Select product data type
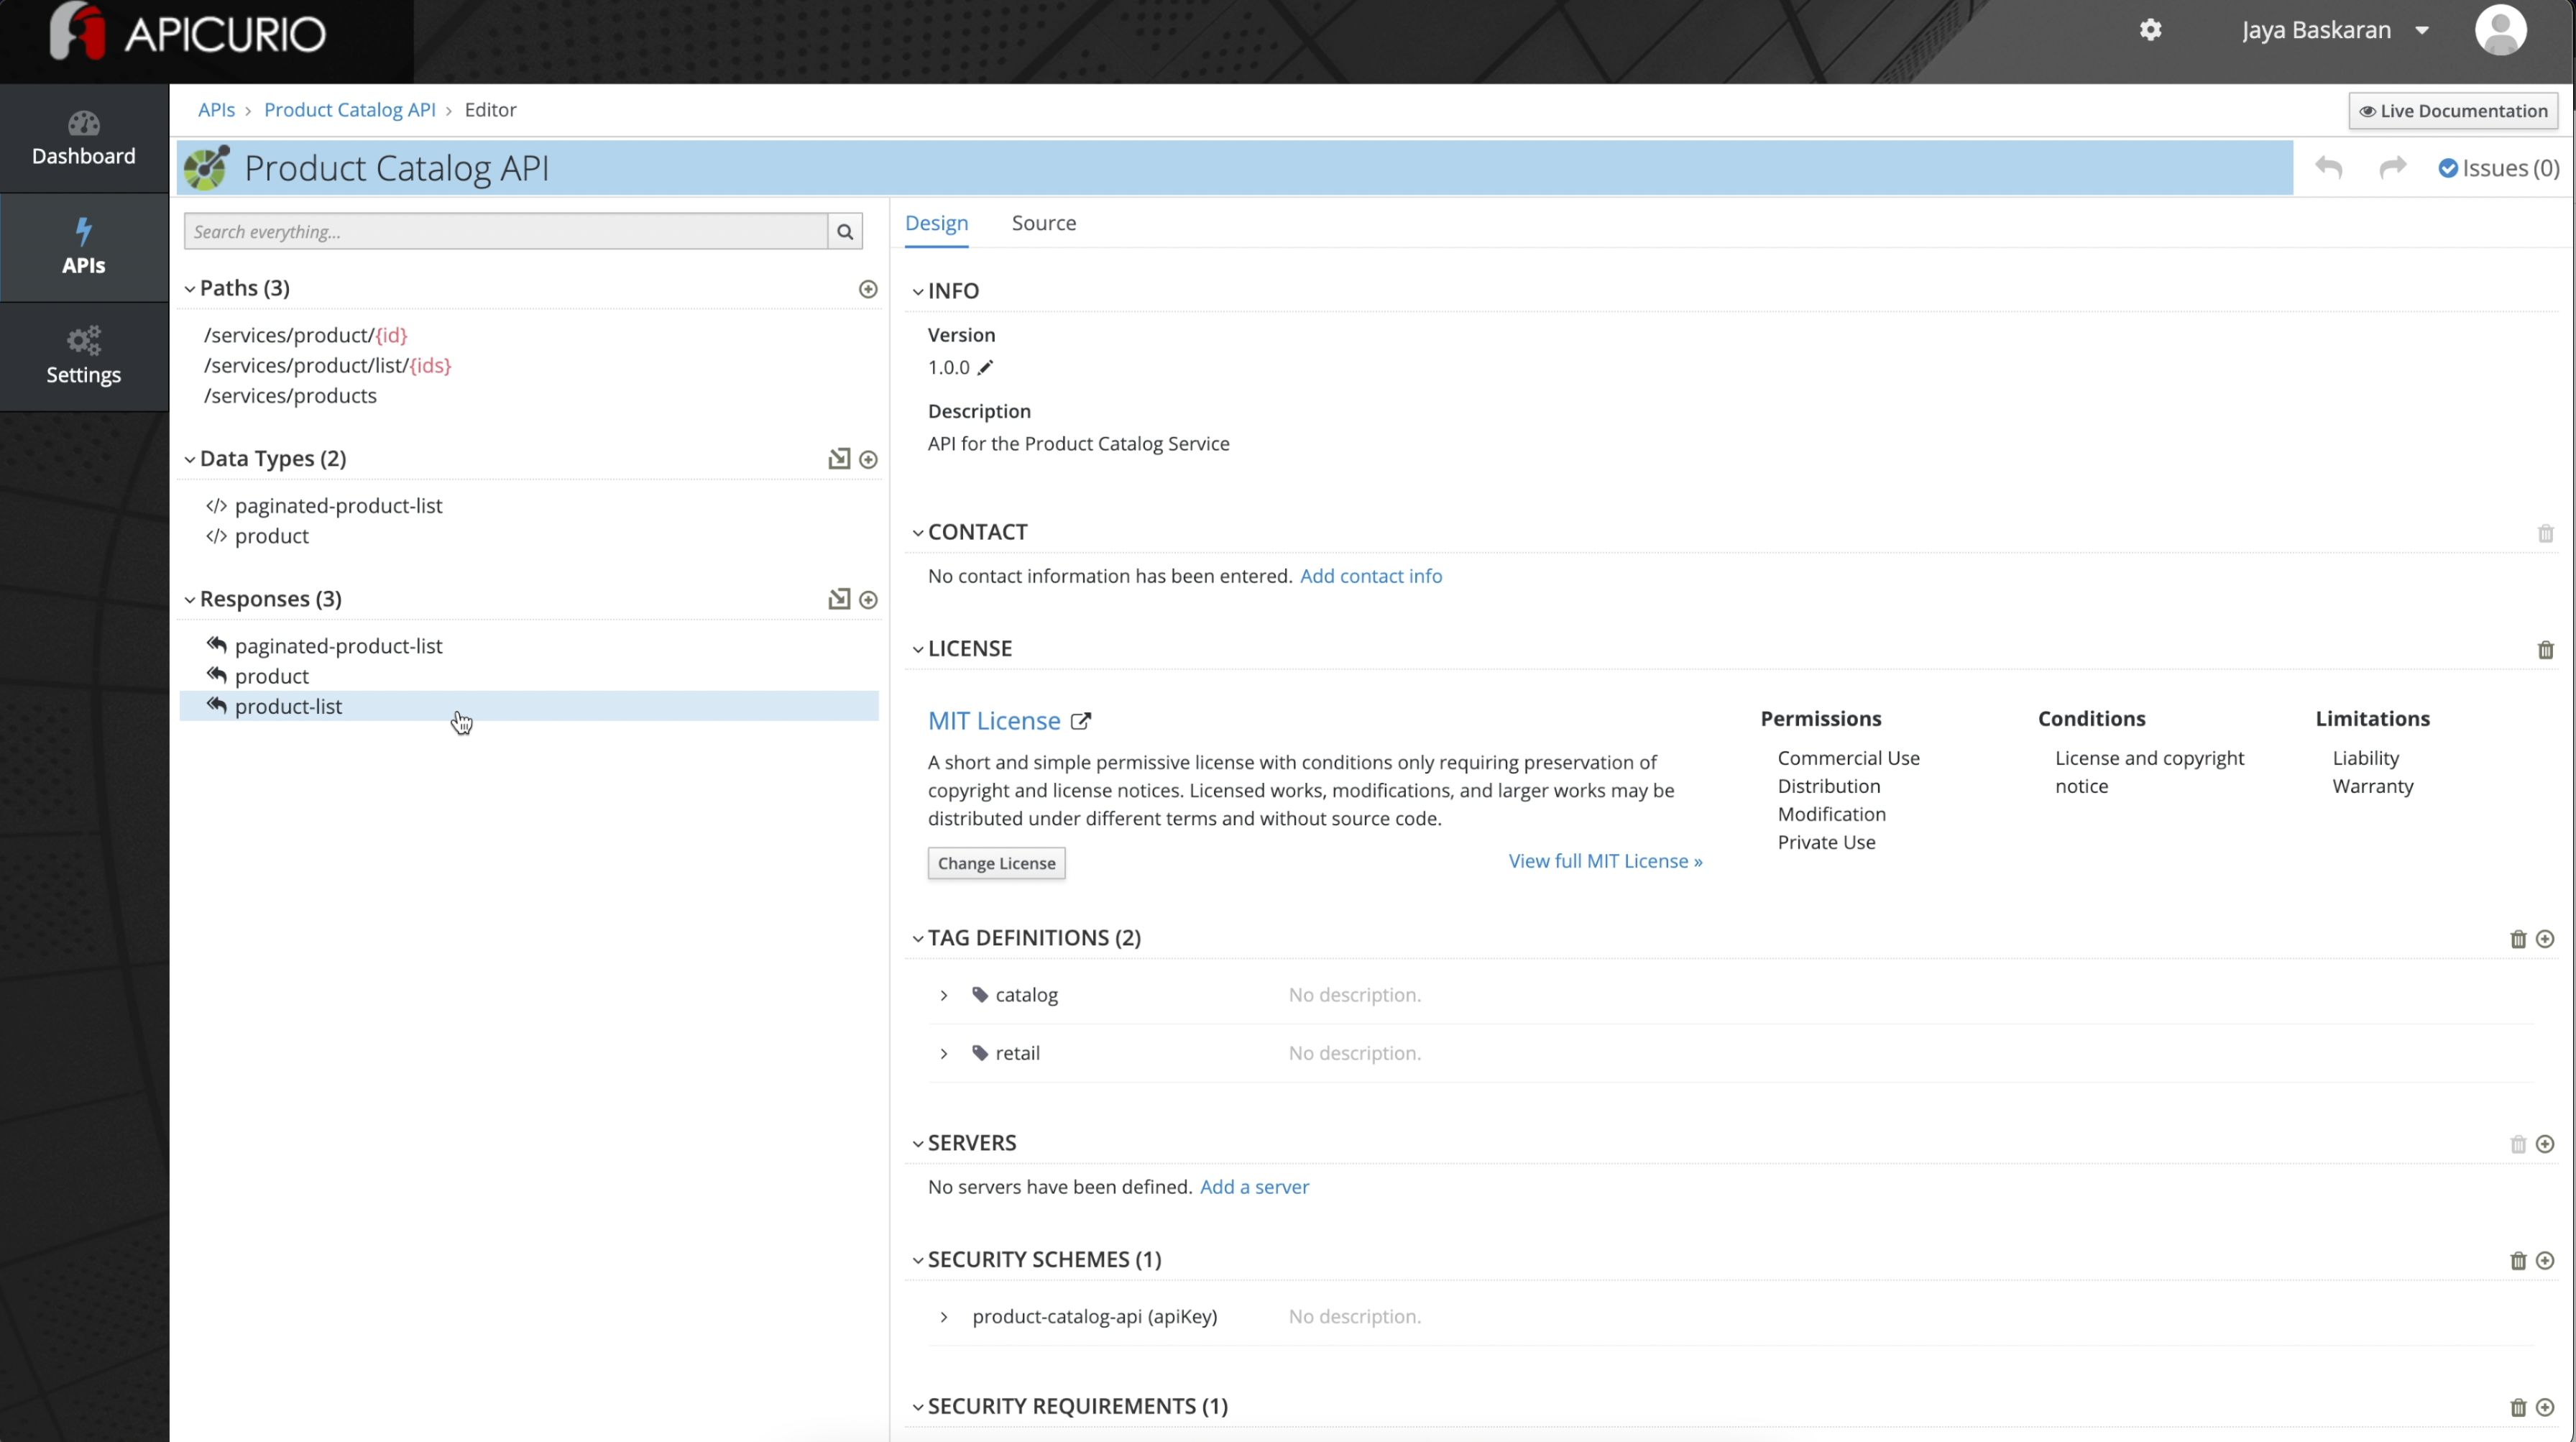2576x1442 pixels. click(x=271, y=536)
